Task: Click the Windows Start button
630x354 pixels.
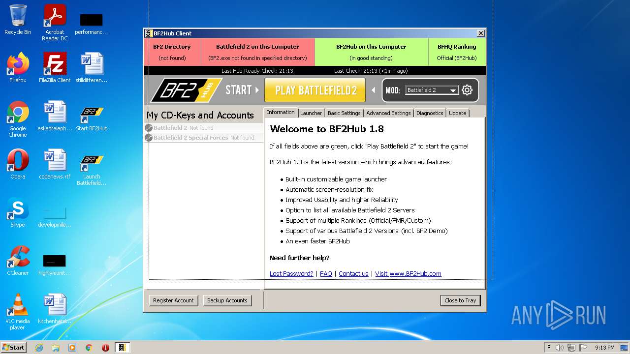Action: coord(14,348)
